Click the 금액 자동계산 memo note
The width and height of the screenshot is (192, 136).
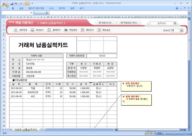(x=136, y=86)
